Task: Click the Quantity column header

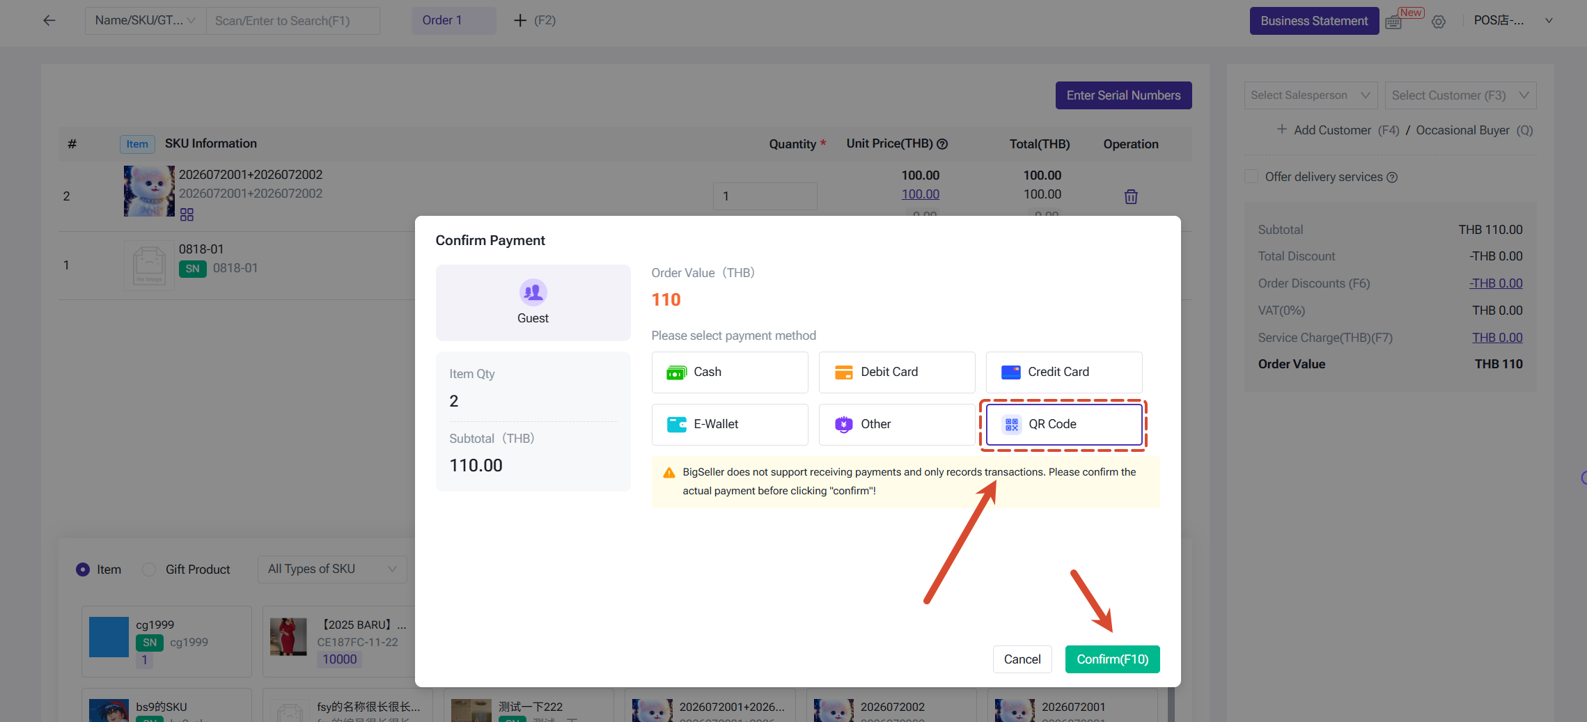Action: pos(792,144)
